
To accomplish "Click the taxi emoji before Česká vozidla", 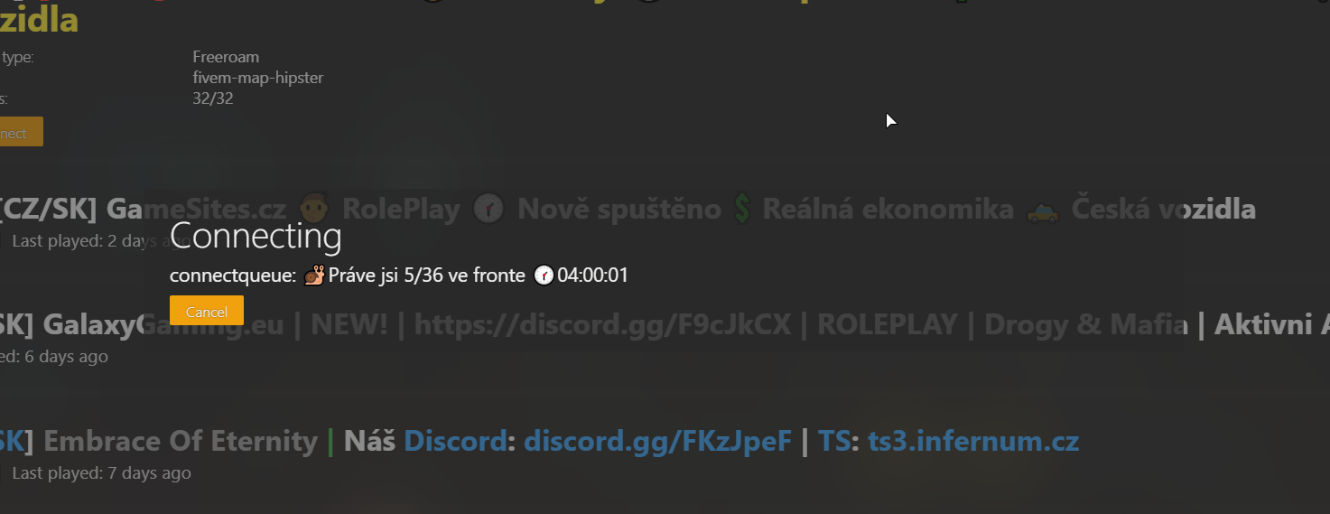I will pyautogui.click(x=1043, y=210).
